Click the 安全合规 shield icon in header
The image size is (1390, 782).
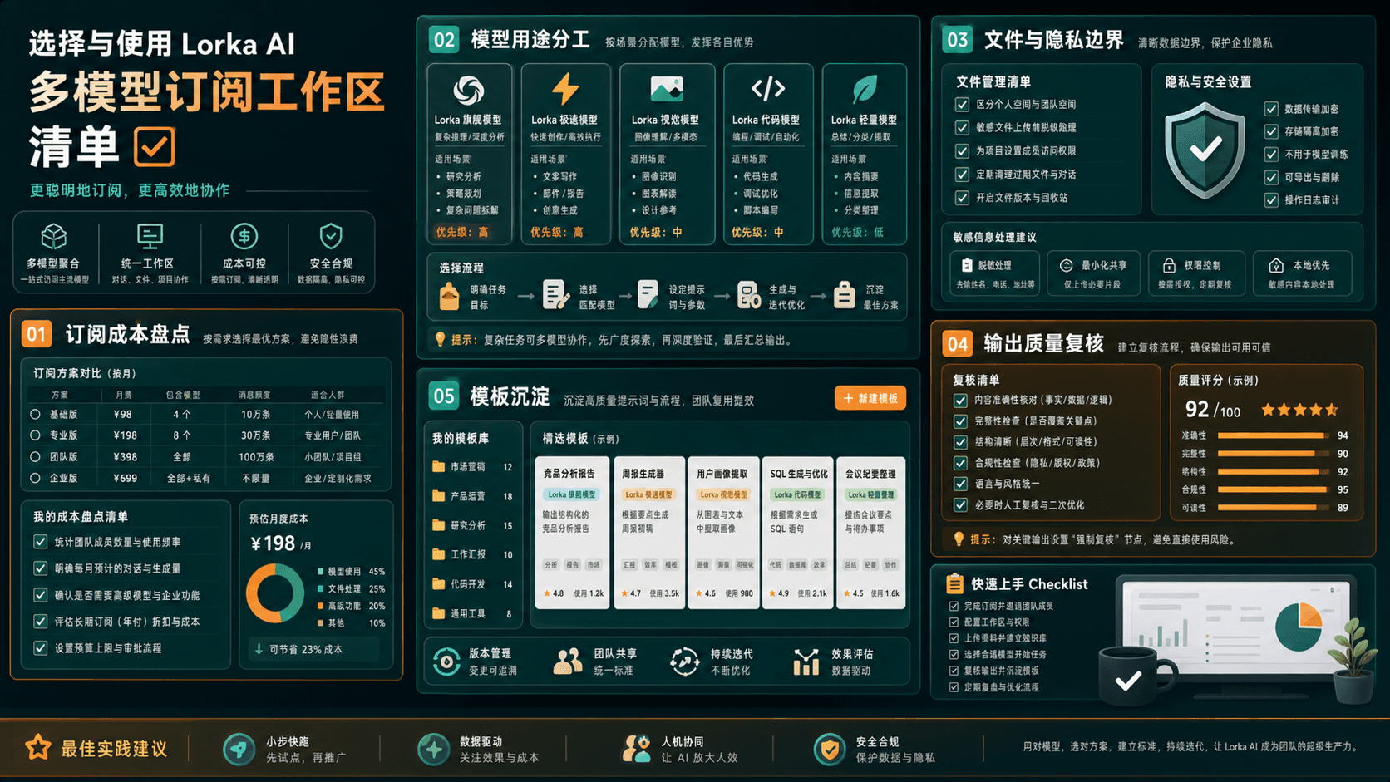(331, 236)
